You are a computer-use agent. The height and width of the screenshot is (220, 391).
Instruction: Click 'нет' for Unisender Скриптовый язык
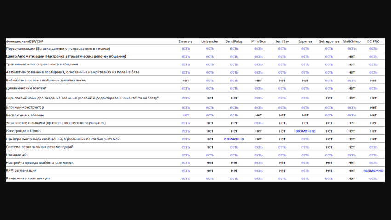(x=210, y=98)
